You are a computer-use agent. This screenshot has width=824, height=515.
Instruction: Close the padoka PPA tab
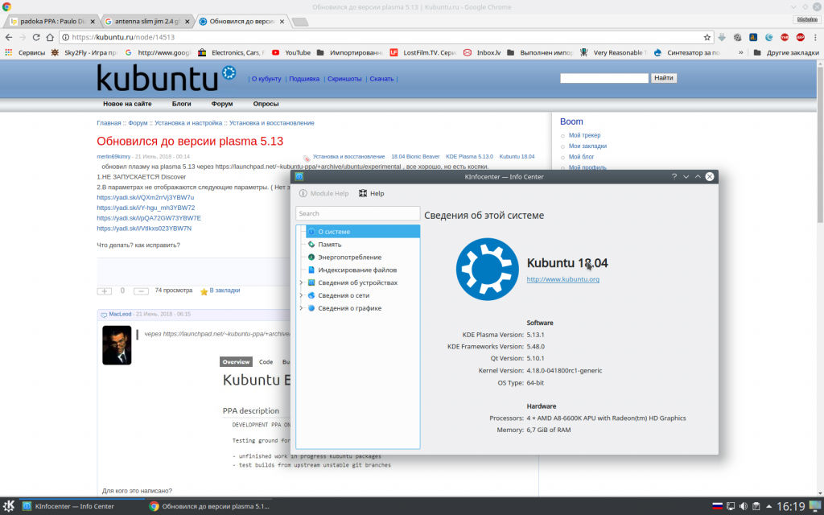click(x=93, y=22)
